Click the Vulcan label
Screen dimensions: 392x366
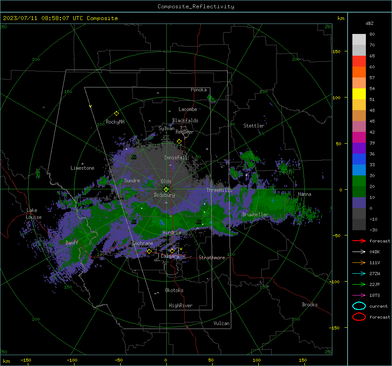point(222,323)
